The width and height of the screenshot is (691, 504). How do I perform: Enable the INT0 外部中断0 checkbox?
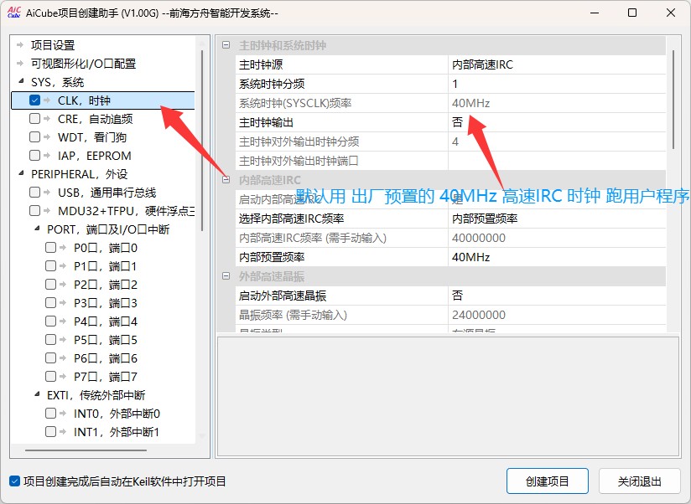click(x=50, y=414)
